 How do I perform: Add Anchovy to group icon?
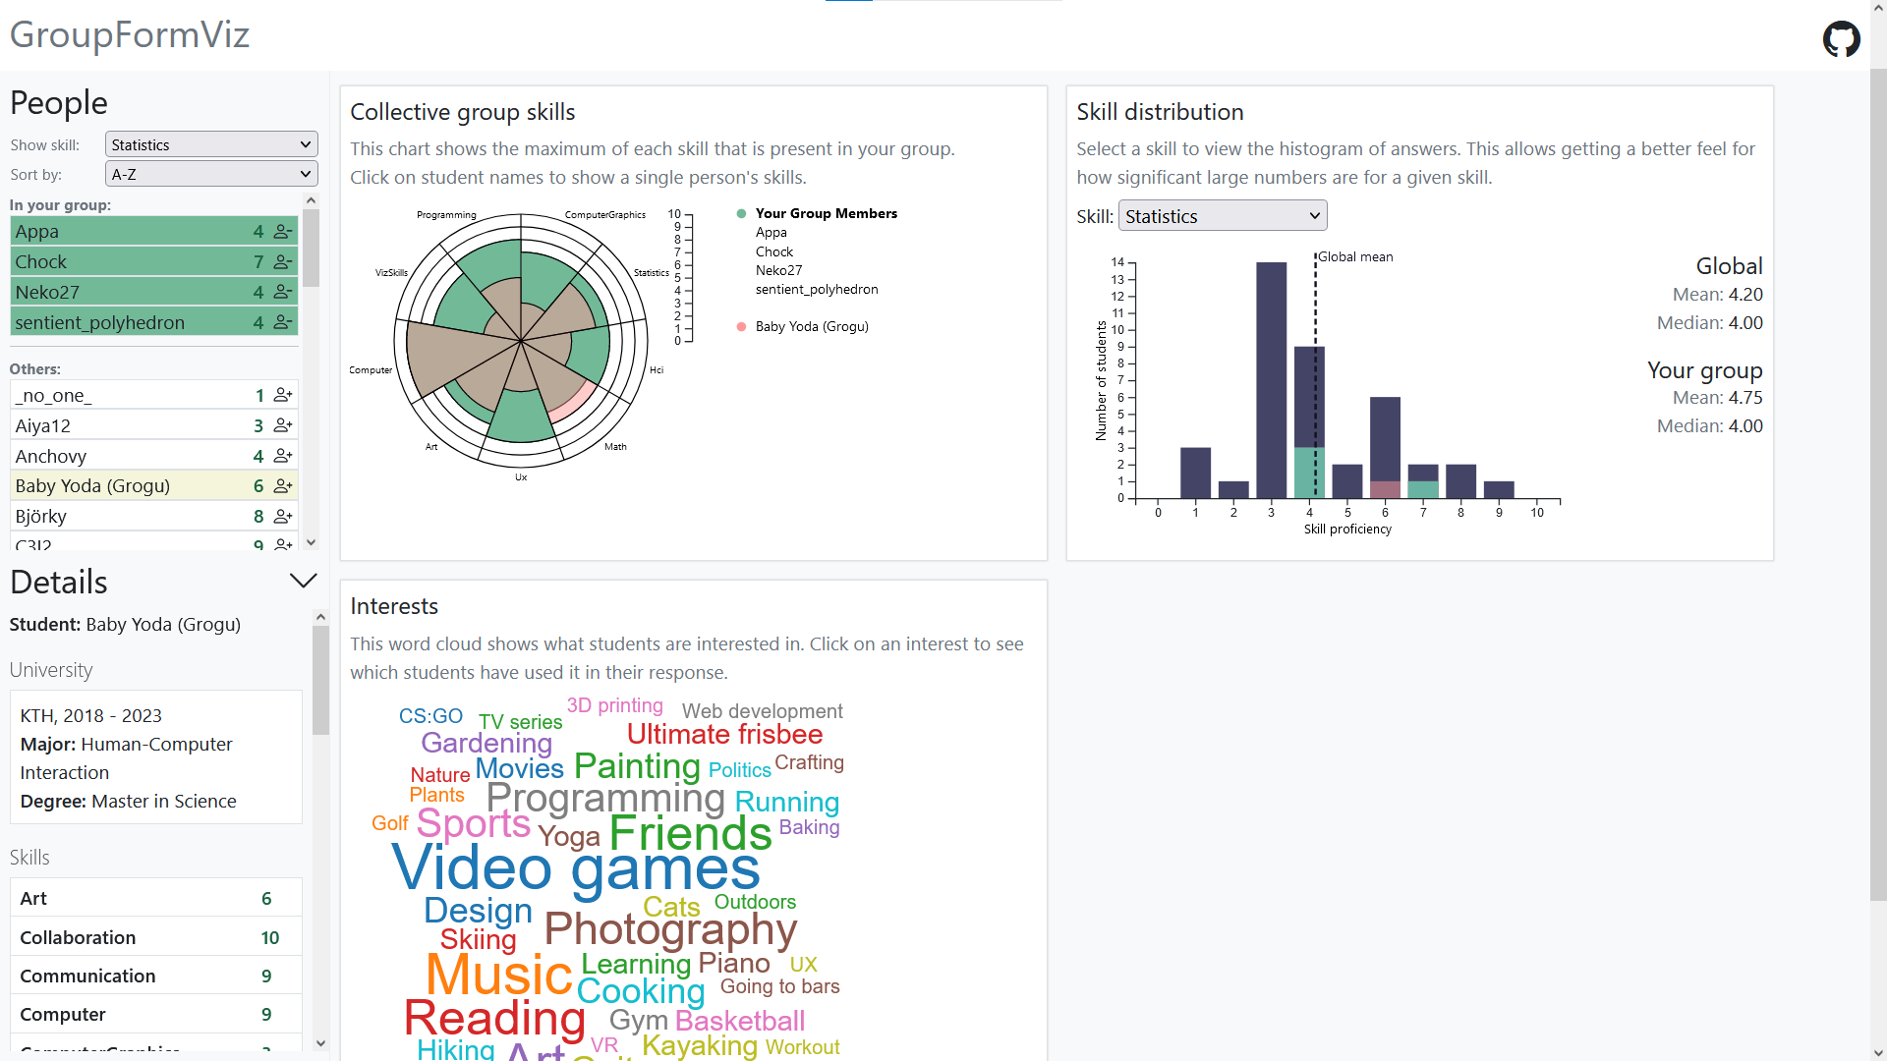[x=283, y=456]
